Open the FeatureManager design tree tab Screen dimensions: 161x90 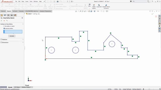[2, 15]
